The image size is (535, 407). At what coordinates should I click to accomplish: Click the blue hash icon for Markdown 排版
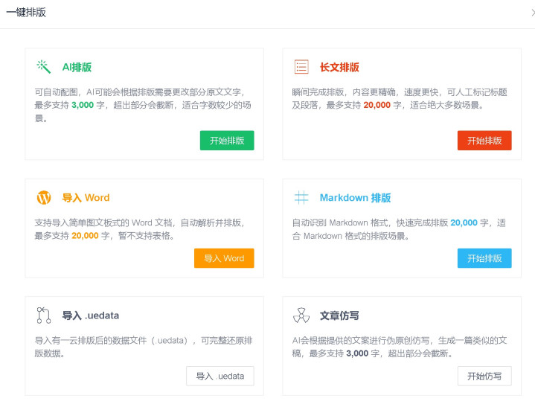[301, 198]
